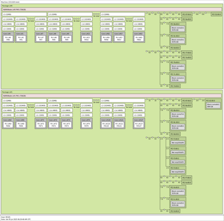
Task: Select the Block nvme6n1 894 GB device
Action: click(213, 106)
